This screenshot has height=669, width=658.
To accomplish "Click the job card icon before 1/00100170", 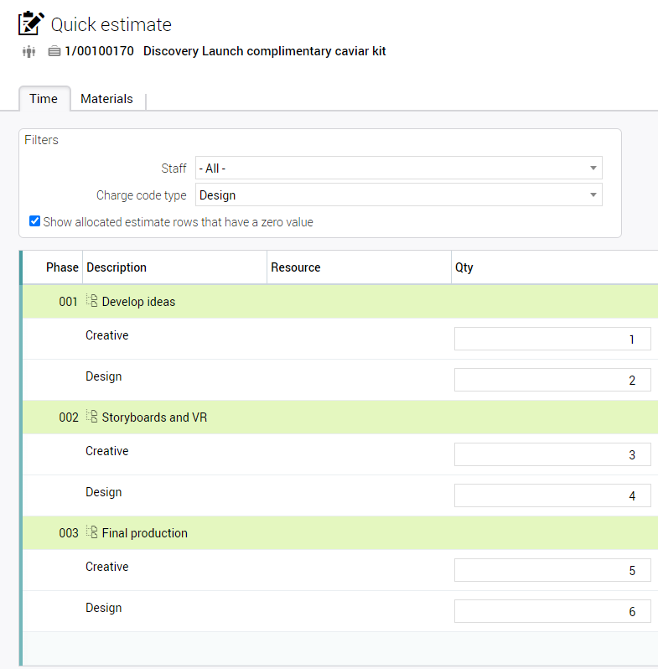I will [x=54, y=52].
